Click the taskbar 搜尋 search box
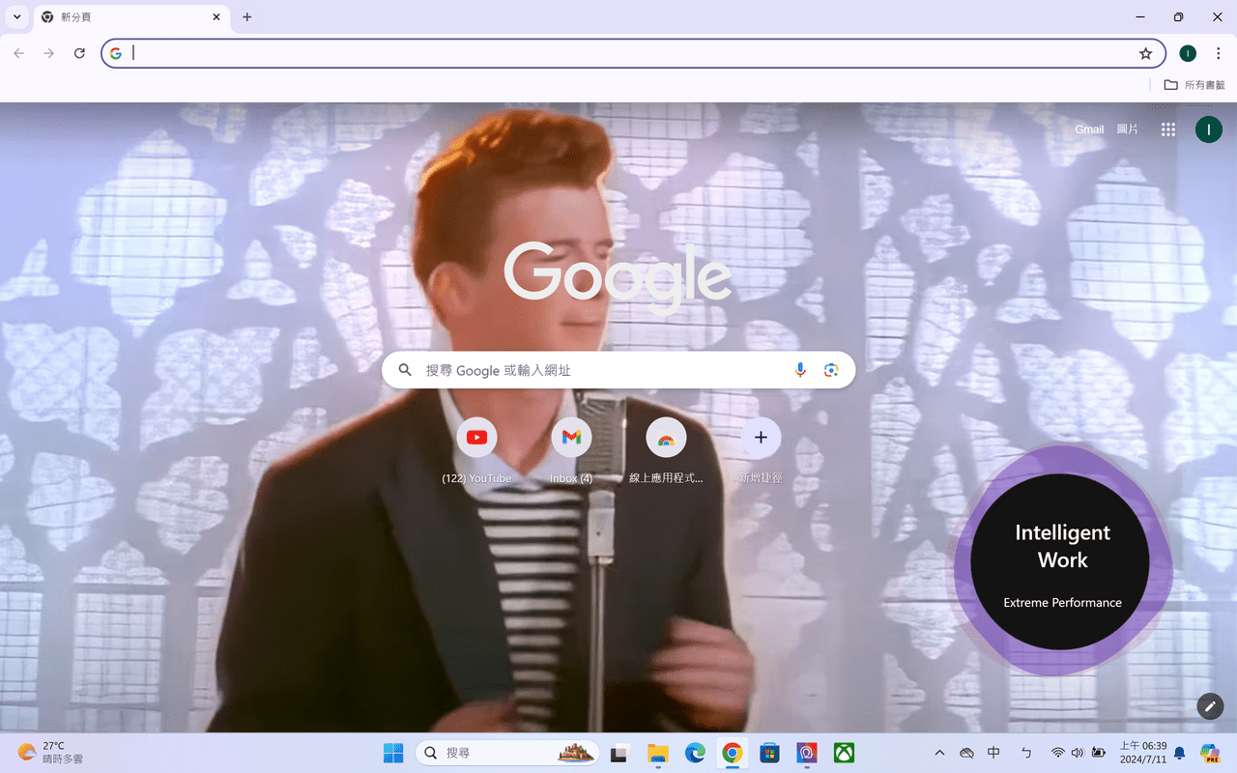This screenshot has width=1237, height=773. pos(507,753)
